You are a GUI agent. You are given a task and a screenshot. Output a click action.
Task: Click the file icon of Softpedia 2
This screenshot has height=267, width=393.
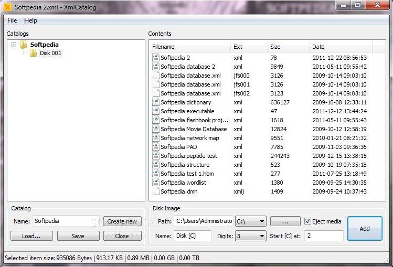pos(156,58)
